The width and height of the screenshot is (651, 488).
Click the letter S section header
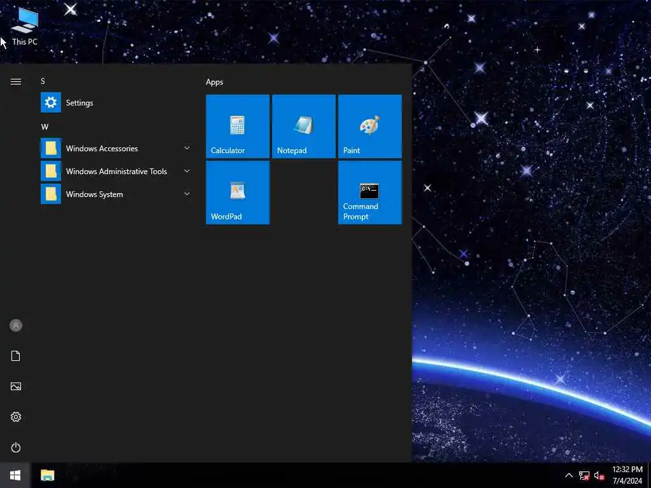(x=43, y=81)
